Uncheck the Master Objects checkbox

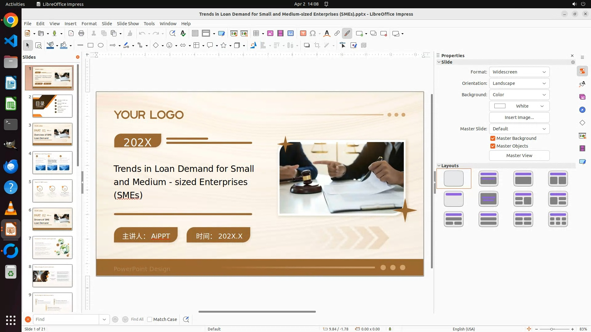pos(493,146)
